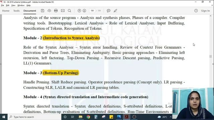Screen dimensions: 214x120
Task: Click the webcam video overlay
Action: click(x=193, y=103)
